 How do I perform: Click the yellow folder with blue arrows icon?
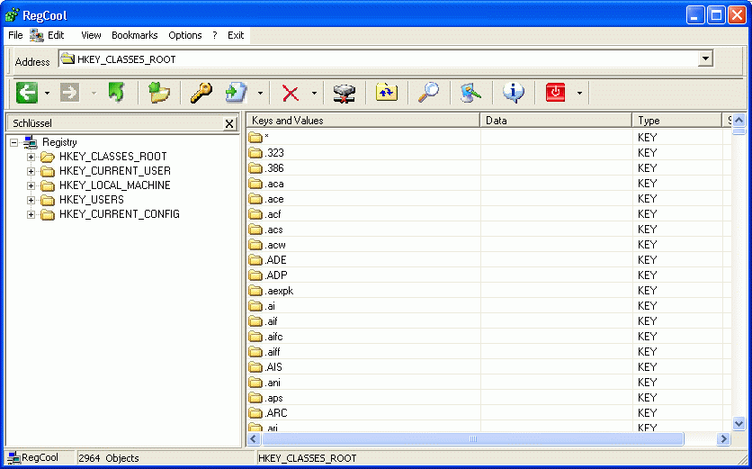pyautogui.click(x=387, y=92)
